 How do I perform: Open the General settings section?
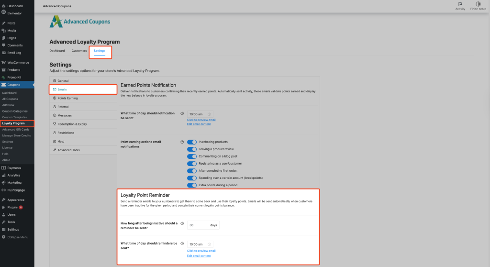(83, 81)
